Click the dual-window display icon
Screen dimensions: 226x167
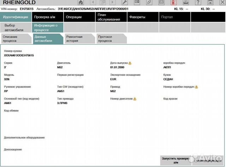click(x=137, y=2)
